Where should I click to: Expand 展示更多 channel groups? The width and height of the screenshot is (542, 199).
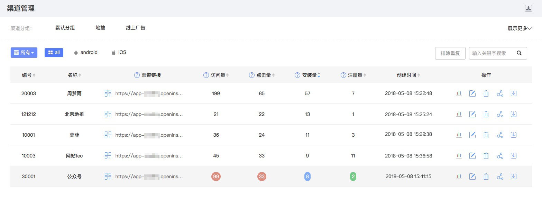(520, 28)
